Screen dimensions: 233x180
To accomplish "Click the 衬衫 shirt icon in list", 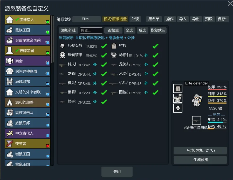I will click(x=114, y=46).
